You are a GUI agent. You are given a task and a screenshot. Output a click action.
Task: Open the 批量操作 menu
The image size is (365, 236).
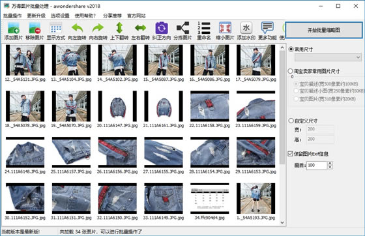[x=12, y=16]
